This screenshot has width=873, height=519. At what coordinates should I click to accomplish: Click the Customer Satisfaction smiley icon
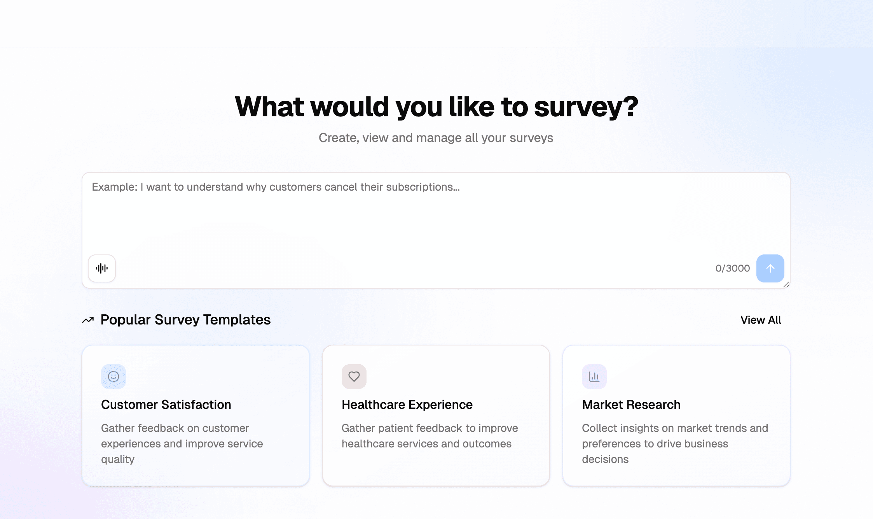click(x=113, y=377)
